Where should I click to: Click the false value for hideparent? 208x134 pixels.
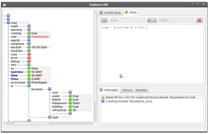pos(76,103)
